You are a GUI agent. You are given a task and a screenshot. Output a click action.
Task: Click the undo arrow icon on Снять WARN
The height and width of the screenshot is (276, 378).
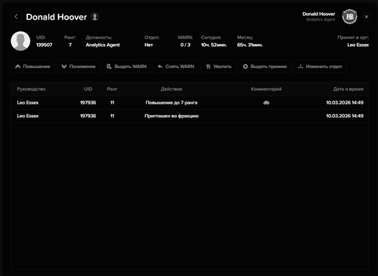[x=160, y=67]
